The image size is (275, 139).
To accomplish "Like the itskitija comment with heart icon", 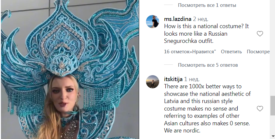I will click(x=260, y=109).
